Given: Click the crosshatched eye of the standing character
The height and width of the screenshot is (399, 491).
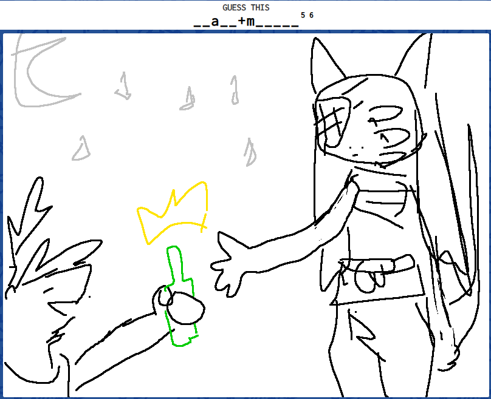Looking at the screenshot, I should 331,123.
